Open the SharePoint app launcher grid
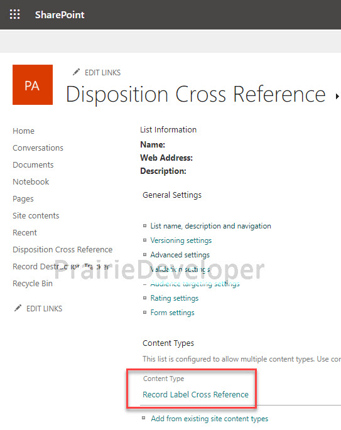This screenshot has width=341, height=430. 15,14
